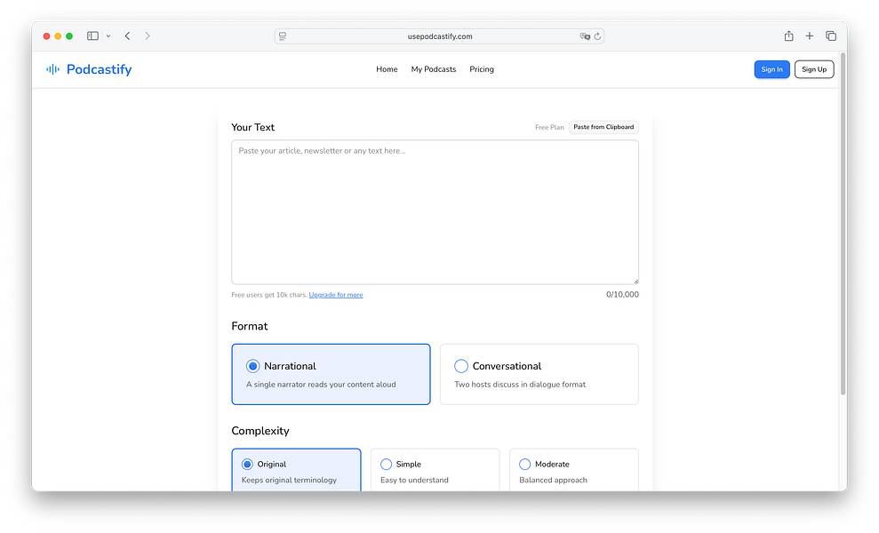This screenshot has height=533, width=879.
Task: Reload the page with the refresh icon
Action: 597,36
